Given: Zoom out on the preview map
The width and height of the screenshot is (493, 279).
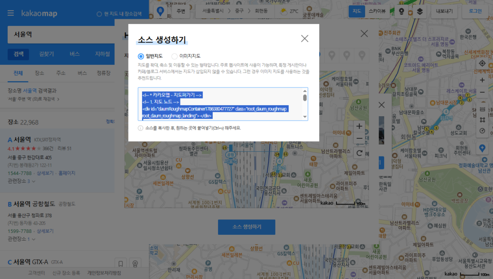Looking at the screenshot, I should (359, 138).
